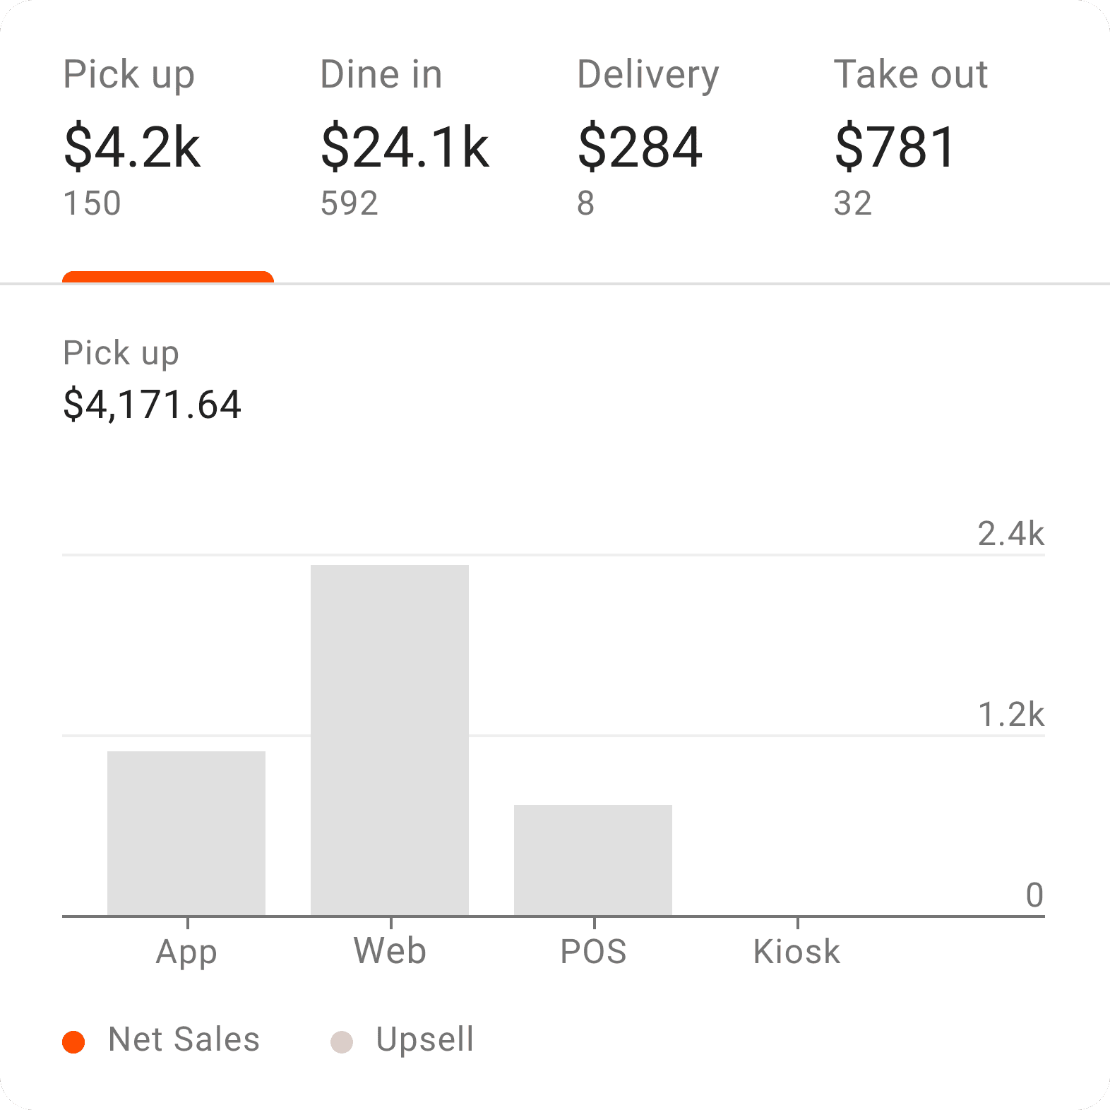The image size is (1110, 1110).
Task: Click the 1.2k y-axis label
Action: pyautogui.click(x=1010, y=715)
